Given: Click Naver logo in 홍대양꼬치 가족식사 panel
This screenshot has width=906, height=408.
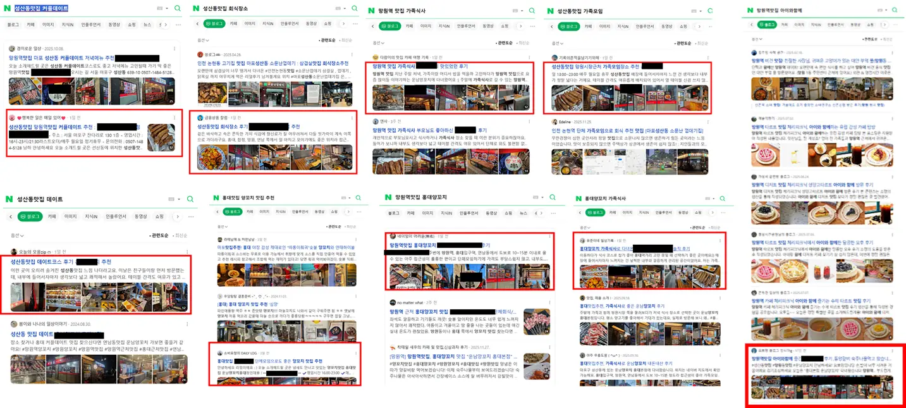Looking at the screenshot, I should point(578,199).
